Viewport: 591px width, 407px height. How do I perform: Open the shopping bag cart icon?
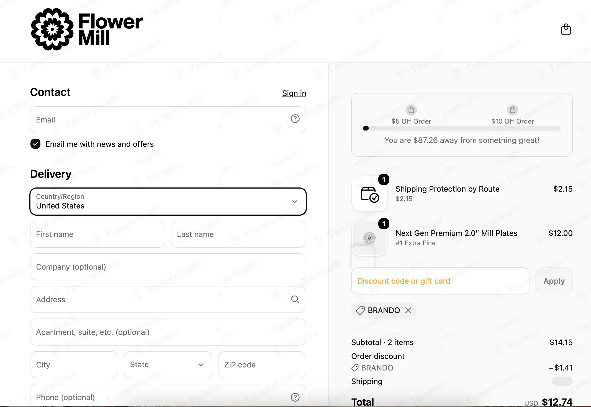pyautogui.click(x=566, y=29)
